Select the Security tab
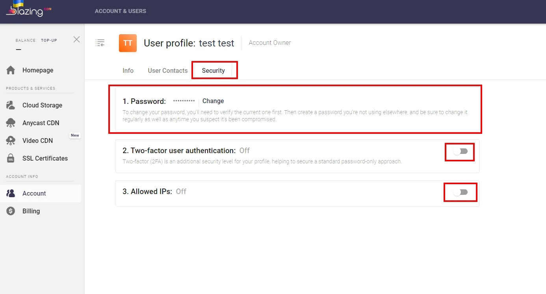 214,70
